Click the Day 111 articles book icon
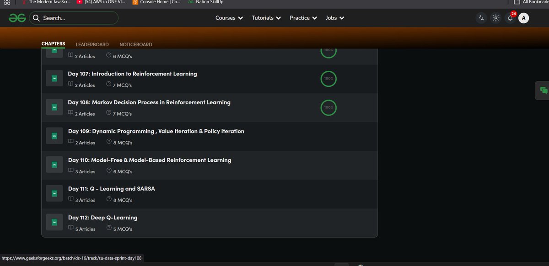Screen dimensions: 549x266 pos(70,200)
